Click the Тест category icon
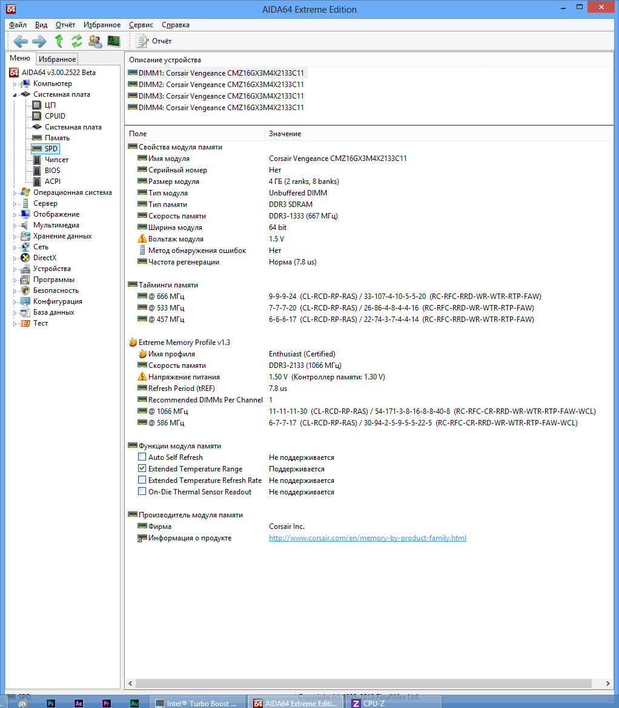 tap(26, 323)
